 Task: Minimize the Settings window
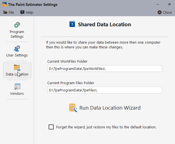[158, 4]
